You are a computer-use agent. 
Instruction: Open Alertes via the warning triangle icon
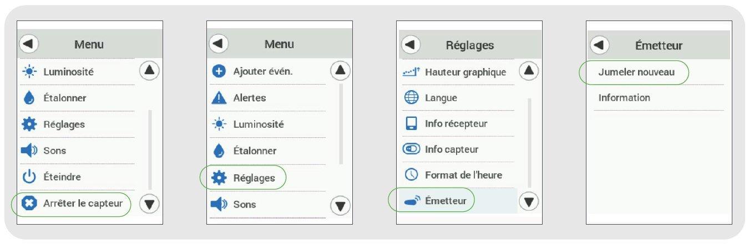[219, 98]
